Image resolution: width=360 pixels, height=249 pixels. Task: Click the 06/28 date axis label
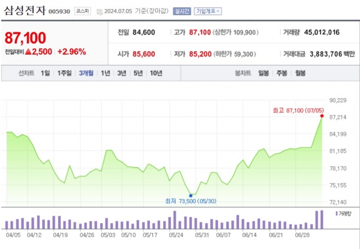point(302,235)
